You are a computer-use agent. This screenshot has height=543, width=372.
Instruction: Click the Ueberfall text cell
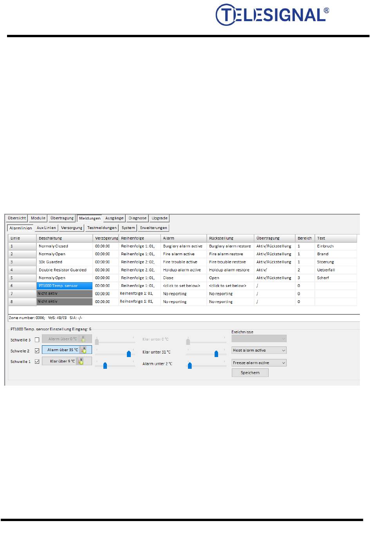336,270
